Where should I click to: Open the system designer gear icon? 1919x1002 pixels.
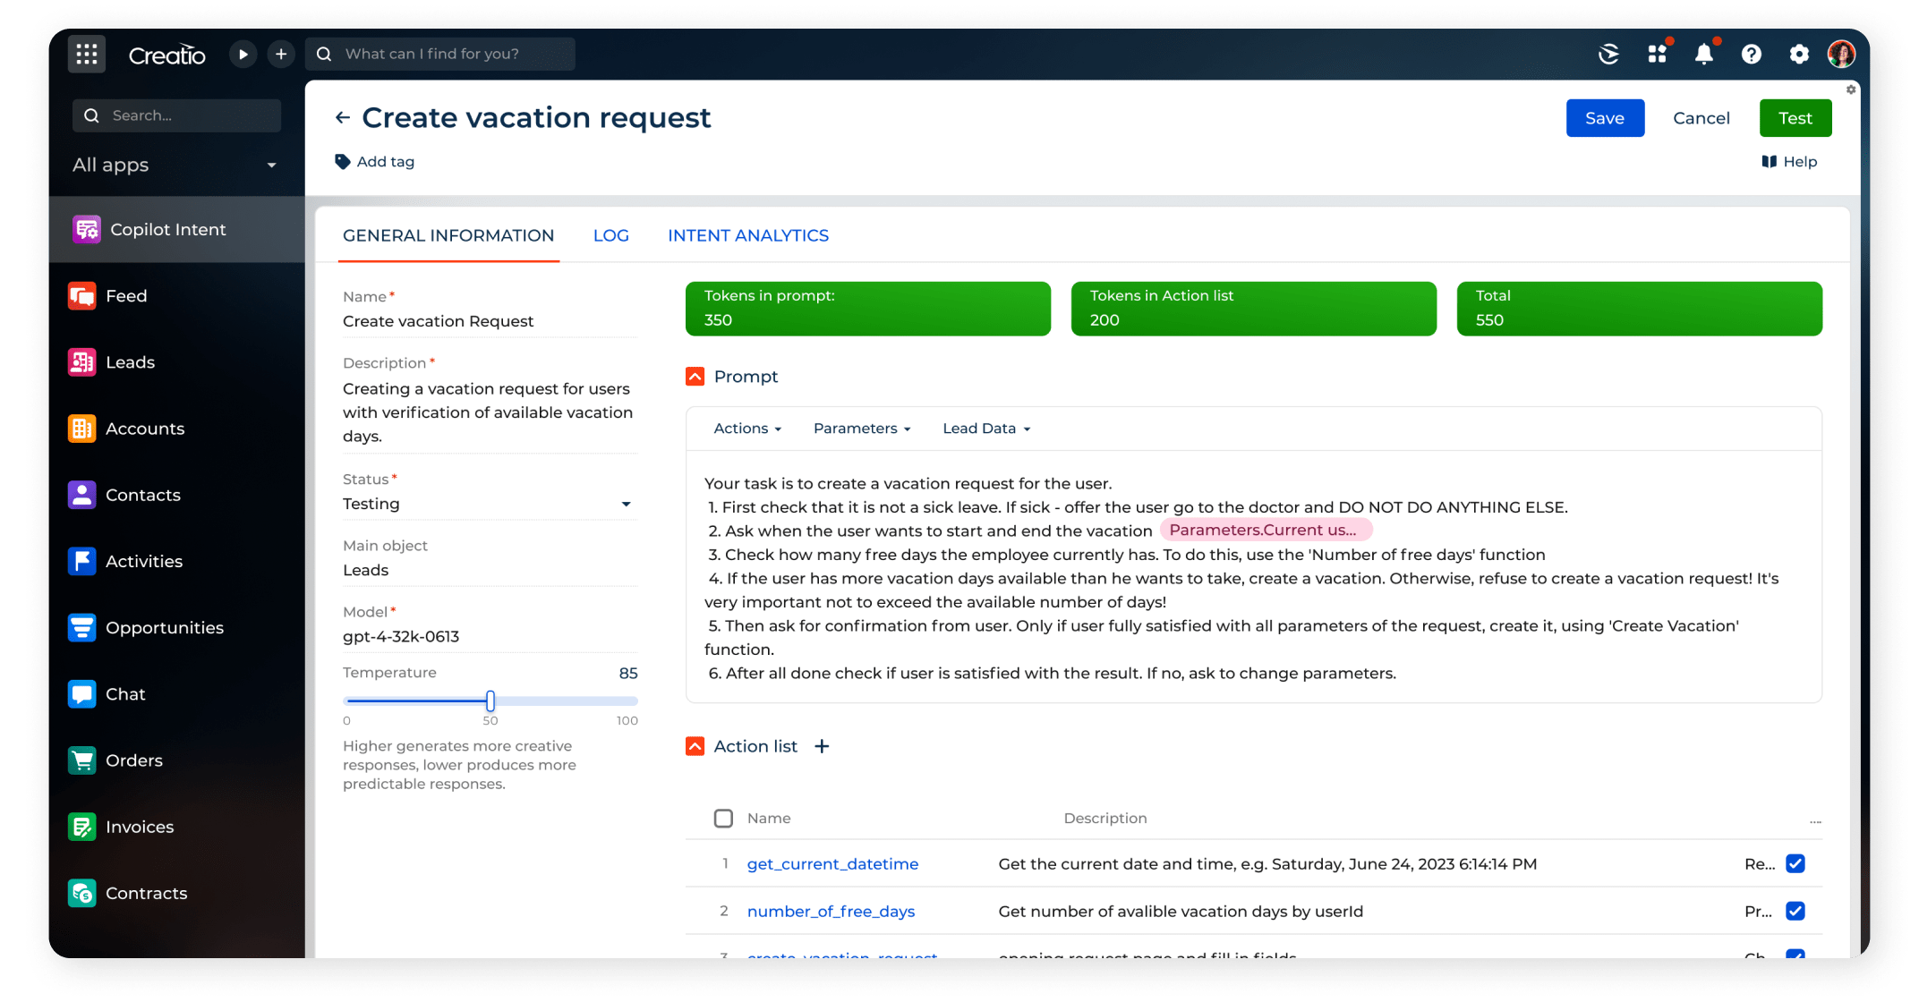1798,55
